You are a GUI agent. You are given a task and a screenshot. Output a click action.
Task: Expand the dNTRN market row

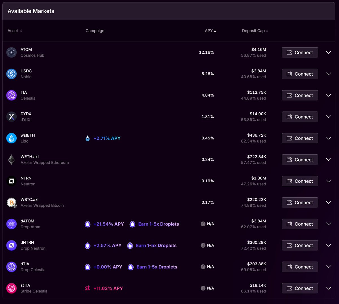click(x=329, y=246)
